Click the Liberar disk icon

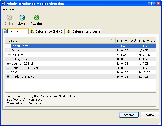22,18
